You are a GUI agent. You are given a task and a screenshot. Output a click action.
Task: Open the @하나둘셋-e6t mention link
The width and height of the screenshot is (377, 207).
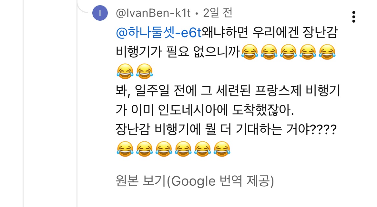coord(158,33)
